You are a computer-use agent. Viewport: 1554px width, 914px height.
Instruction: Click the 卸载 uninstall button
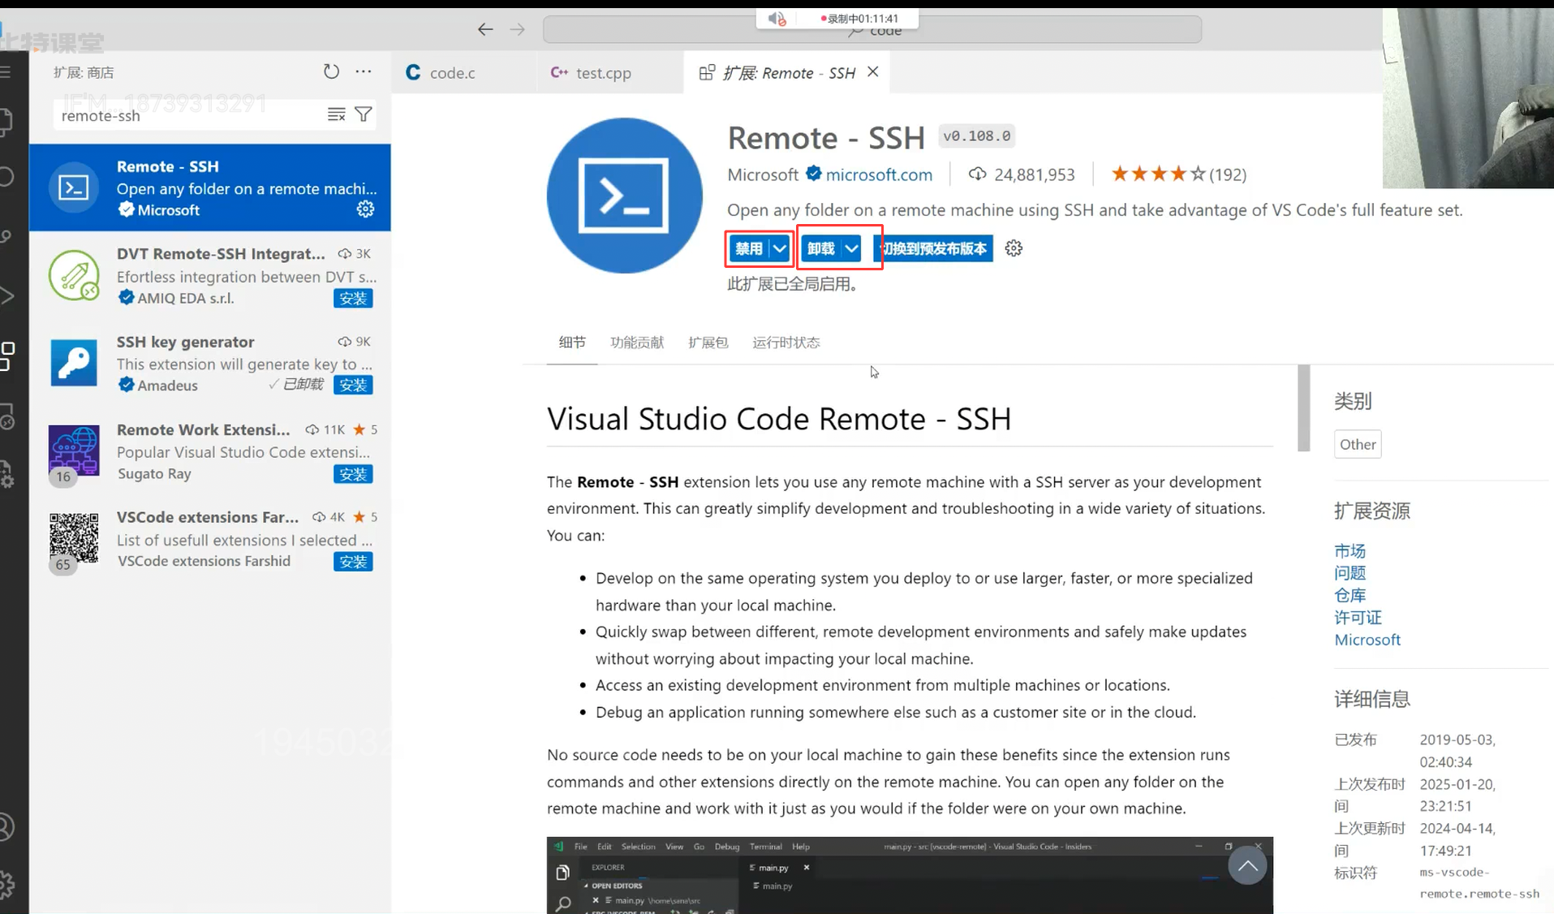[x=820, y=248]
